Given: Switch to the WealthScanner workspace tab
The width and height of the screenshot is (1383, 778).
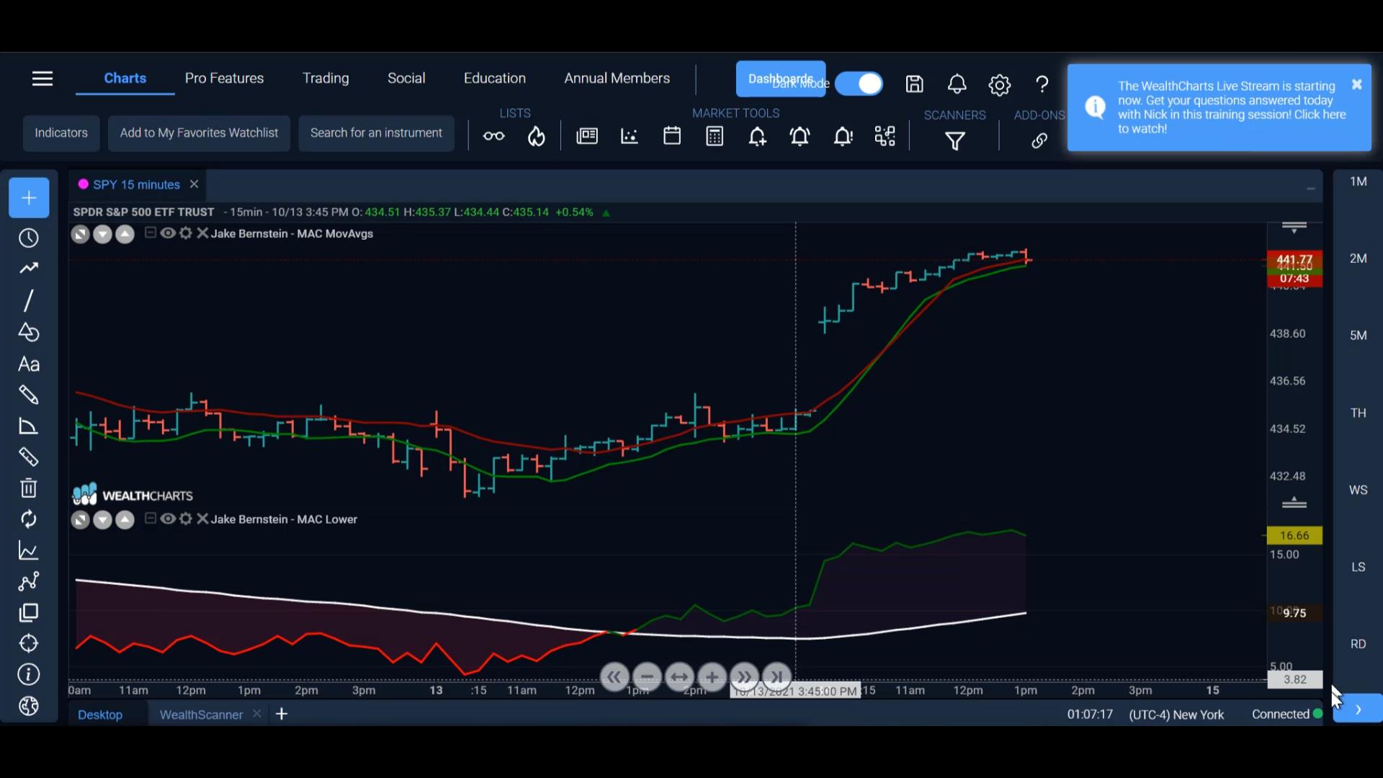Looking at the screenshot, I should click(x=201, y=715).
